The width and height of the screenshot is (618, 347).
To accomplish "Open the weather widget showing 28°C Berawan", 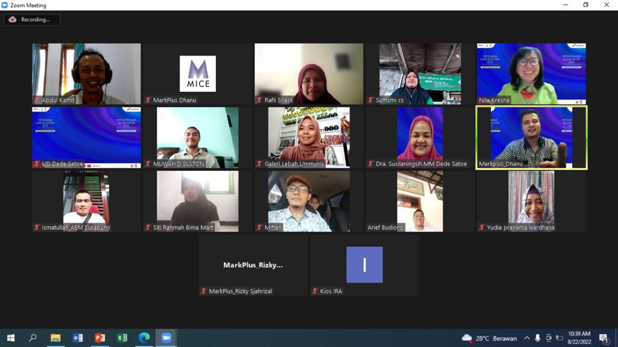I will 489,338.
